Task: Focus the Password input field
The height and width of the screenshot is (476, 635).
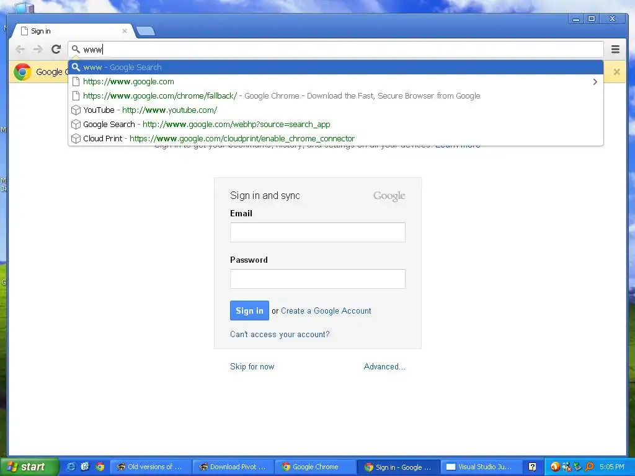Action: 317,279
